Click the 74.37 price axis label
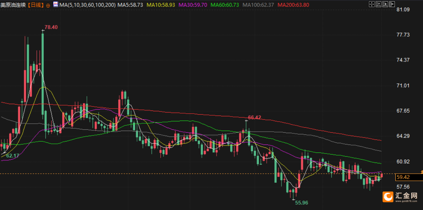423x210 pixels. [x=403, y=60]
